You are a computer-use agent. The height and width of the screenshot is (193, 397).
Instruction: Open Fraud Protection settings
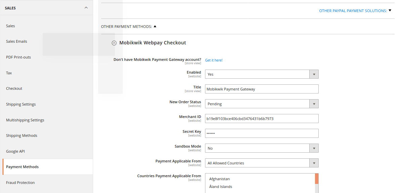[20, 182]
